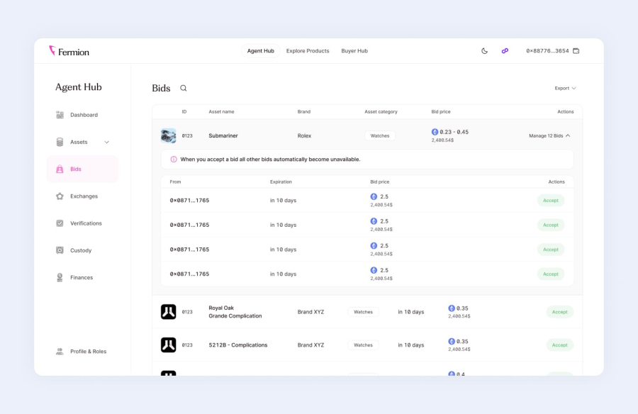Accept the first Submariner bid

(551, 201)
